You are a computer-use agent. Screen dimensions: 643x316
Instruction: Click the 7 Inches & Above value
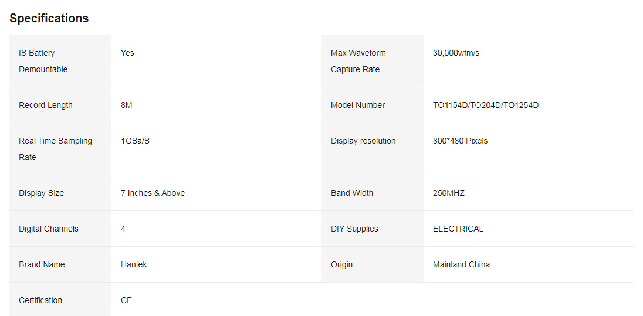pos(153,193)
